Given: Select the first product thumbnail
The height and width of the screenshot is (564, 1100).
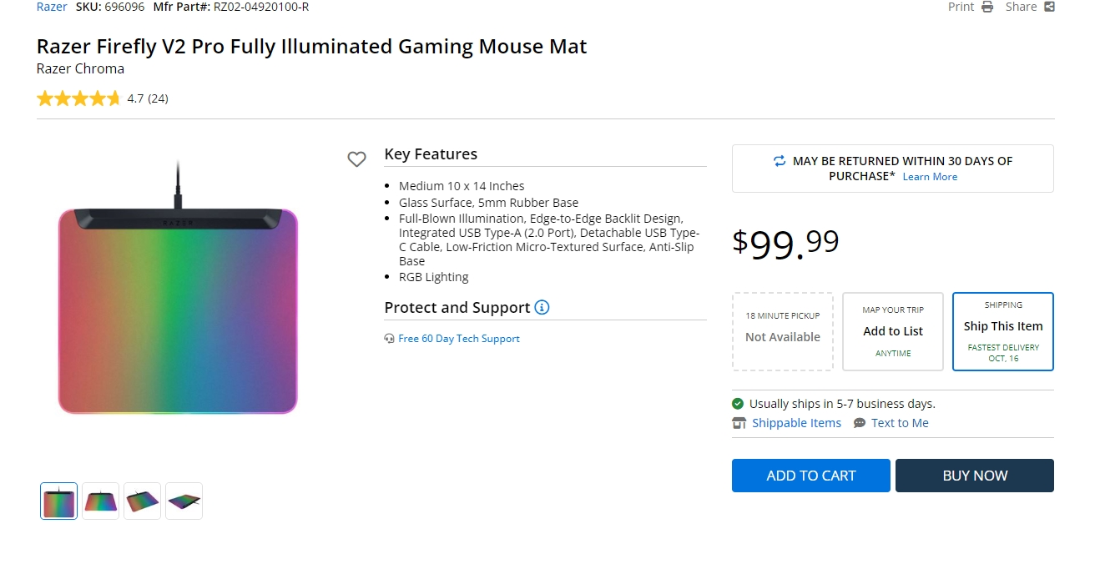Looking at the screenshot, I should 59,501.
